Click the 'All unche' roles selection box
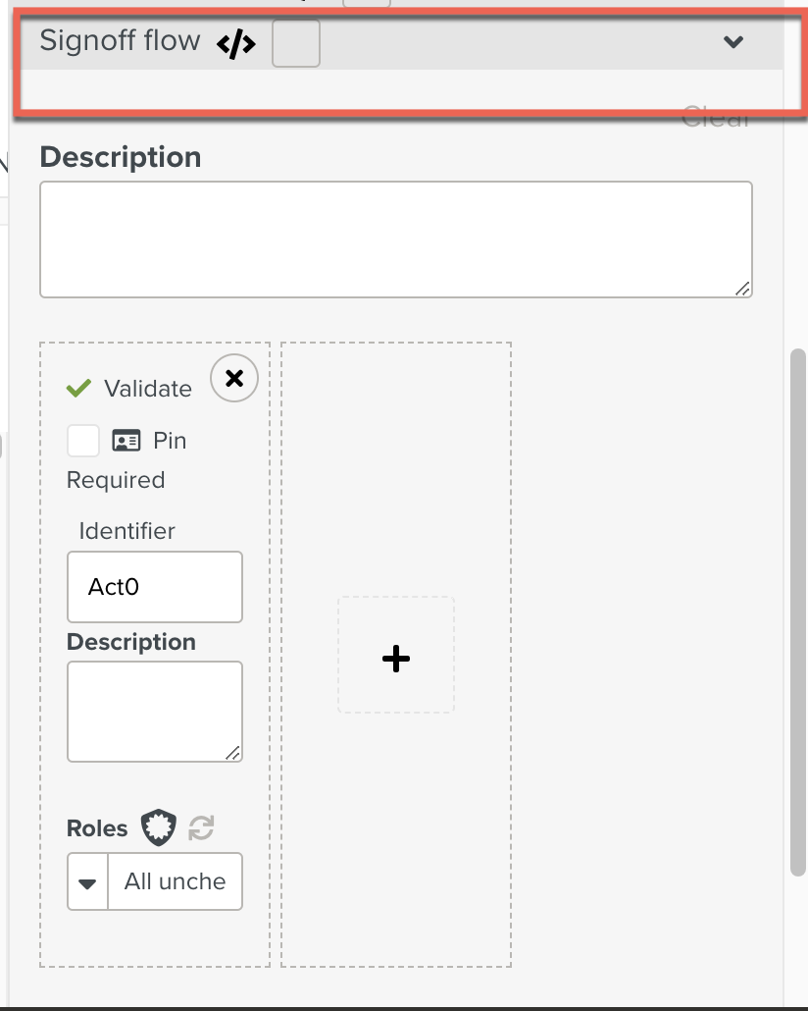The image size is (808, 1011). [x=175, y=882]
